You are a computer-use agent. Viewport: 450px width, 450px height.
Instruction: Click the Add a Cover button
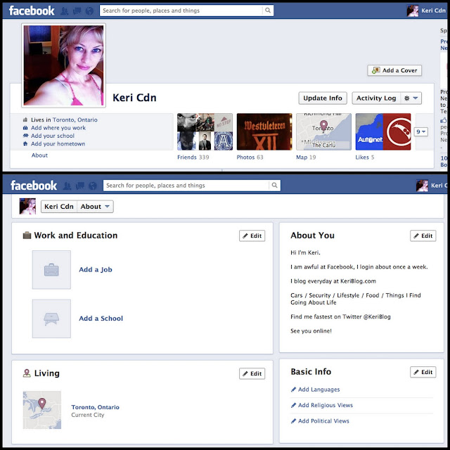[394, 70]
